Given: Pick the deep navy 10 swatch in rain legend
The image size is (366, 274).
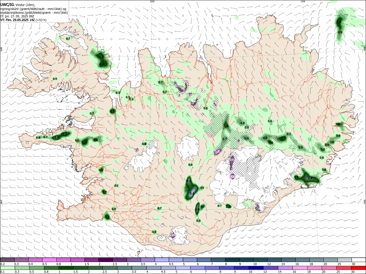Looking at the screenshot, I should (x=255, y=268).
